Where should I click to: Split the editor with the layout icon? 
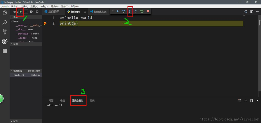tap(251, 12)
